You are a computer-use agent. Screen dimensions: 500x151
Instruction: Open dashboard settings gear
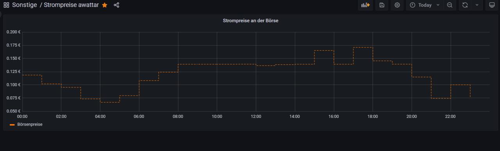tap(397, 5)
